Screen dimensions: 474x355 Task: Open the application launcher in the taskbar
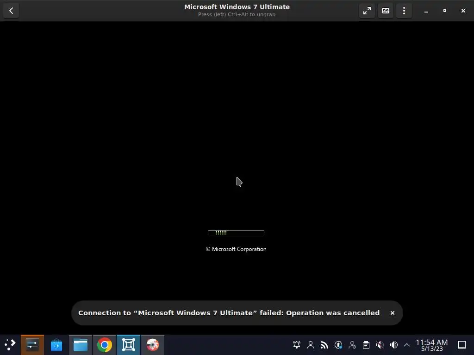click(10, 345)
